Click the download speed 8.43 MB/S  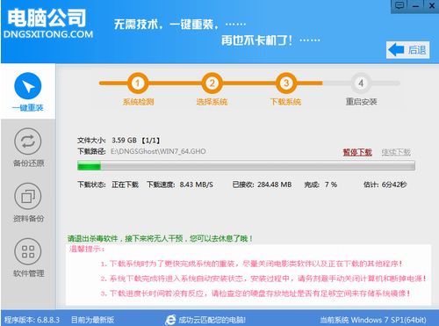197,185
